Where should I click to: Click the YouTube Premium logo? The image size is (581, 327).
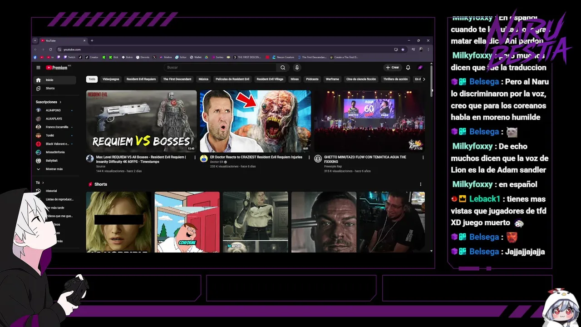[x=57, y=68]
